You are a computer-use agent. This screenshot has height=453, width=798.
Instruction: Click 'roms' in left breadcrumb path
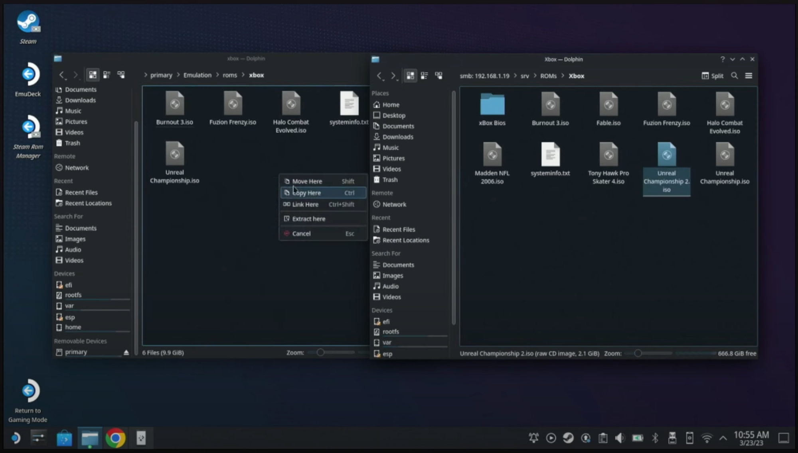(x=230, y=75)
